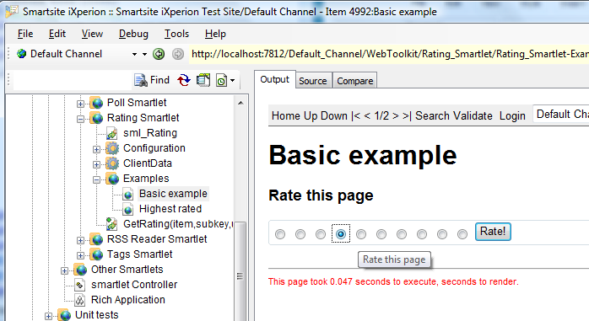The image size is (589, 321).
Task: Click the Poll Smartlet folder icon
Action: [x=97, y=103]
